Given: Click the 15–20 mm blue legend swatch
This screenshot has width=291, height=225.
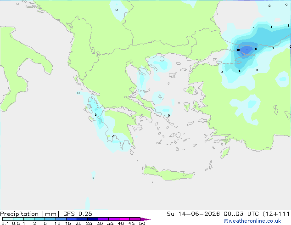Looking at the screenshot, I should pos(72,219).
